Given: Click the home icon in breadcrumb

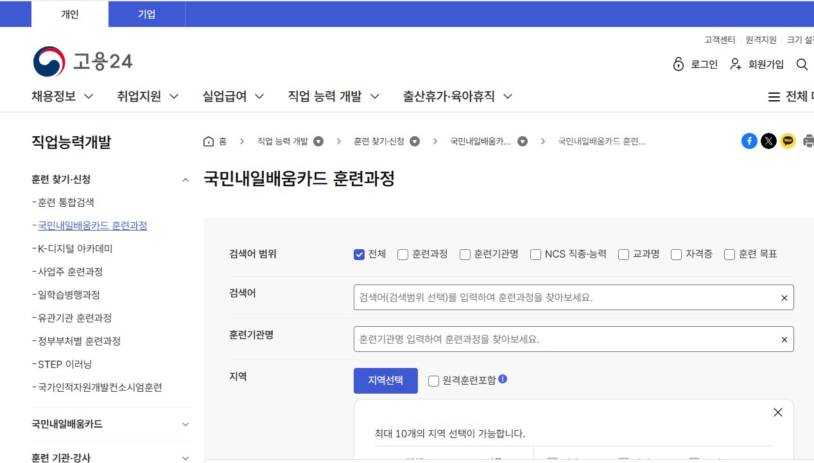Looking at the screenshot, I should point(209,141).
